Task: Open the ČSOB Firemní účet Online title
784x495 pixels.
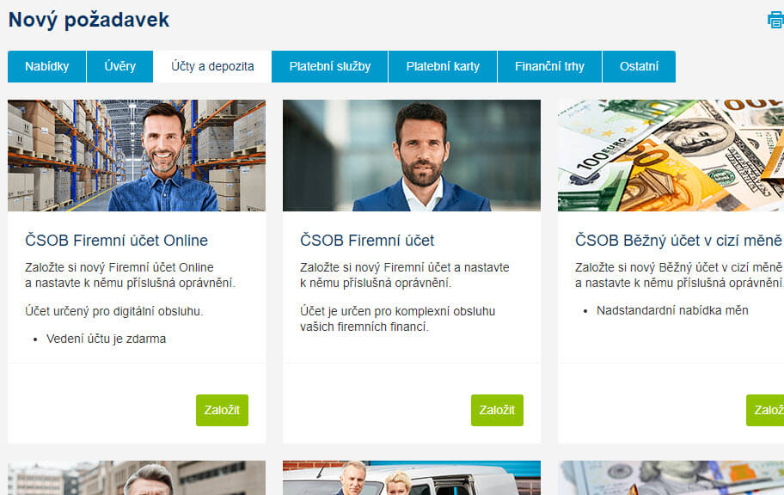Action: (x=117, y=241)
